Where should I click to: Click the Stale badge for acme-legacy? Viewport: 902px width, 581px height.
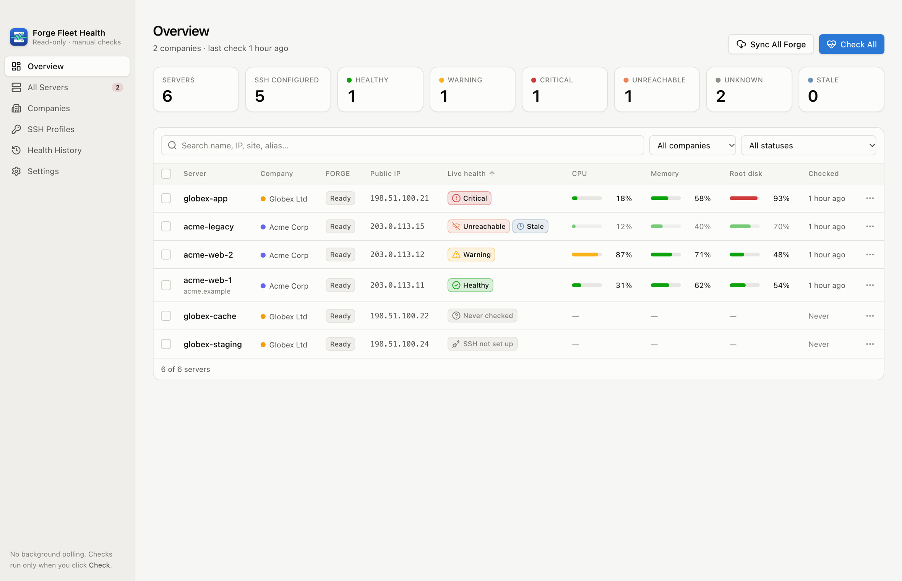tap(530, 227)
